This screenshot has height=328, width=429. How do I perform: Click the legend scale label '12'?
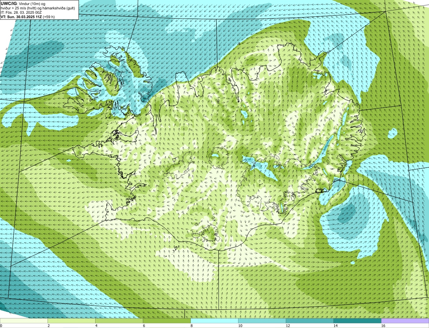(288, 326)
